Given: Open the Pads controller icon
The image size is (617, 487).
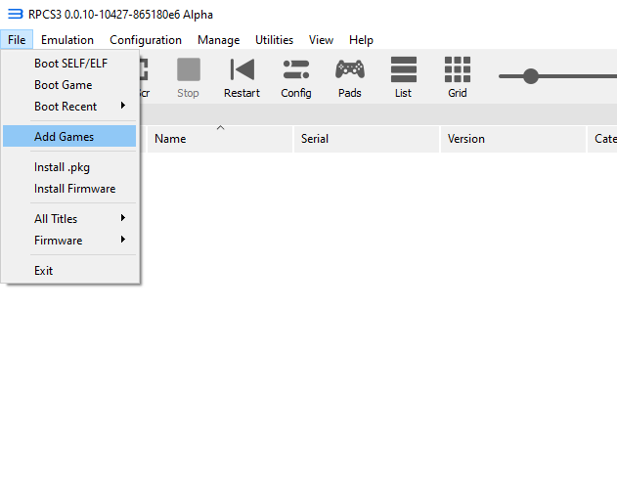Looking at the screenshot, I should click(350, 69).
